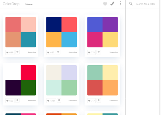Select the orange swatch in 467 palette
Image resolution: width=161 pixels, height=115 pixels.
(x=54, y=40)
